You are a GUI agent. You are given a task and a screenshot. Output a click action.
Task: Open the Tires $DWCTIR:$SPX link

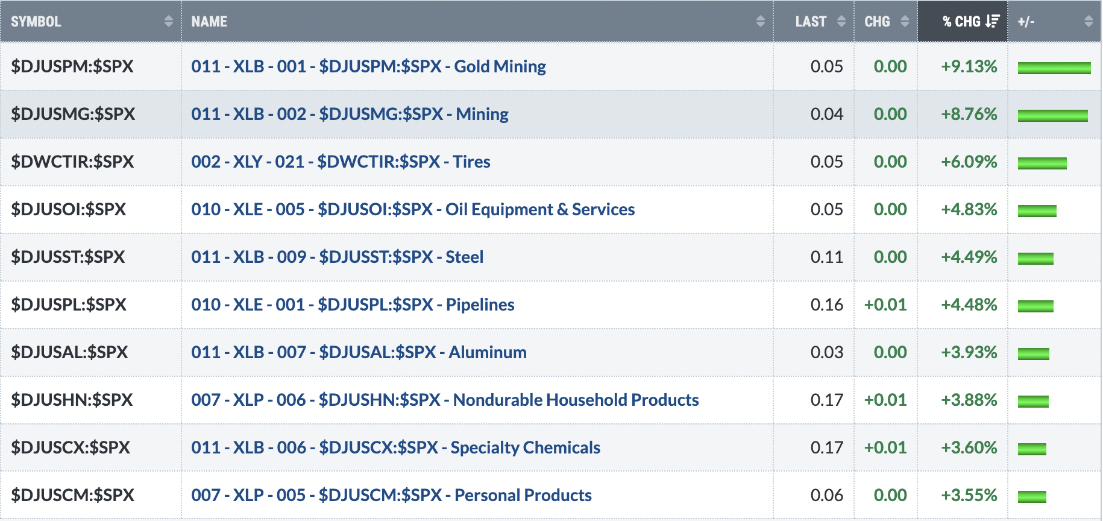coord(341,162)
